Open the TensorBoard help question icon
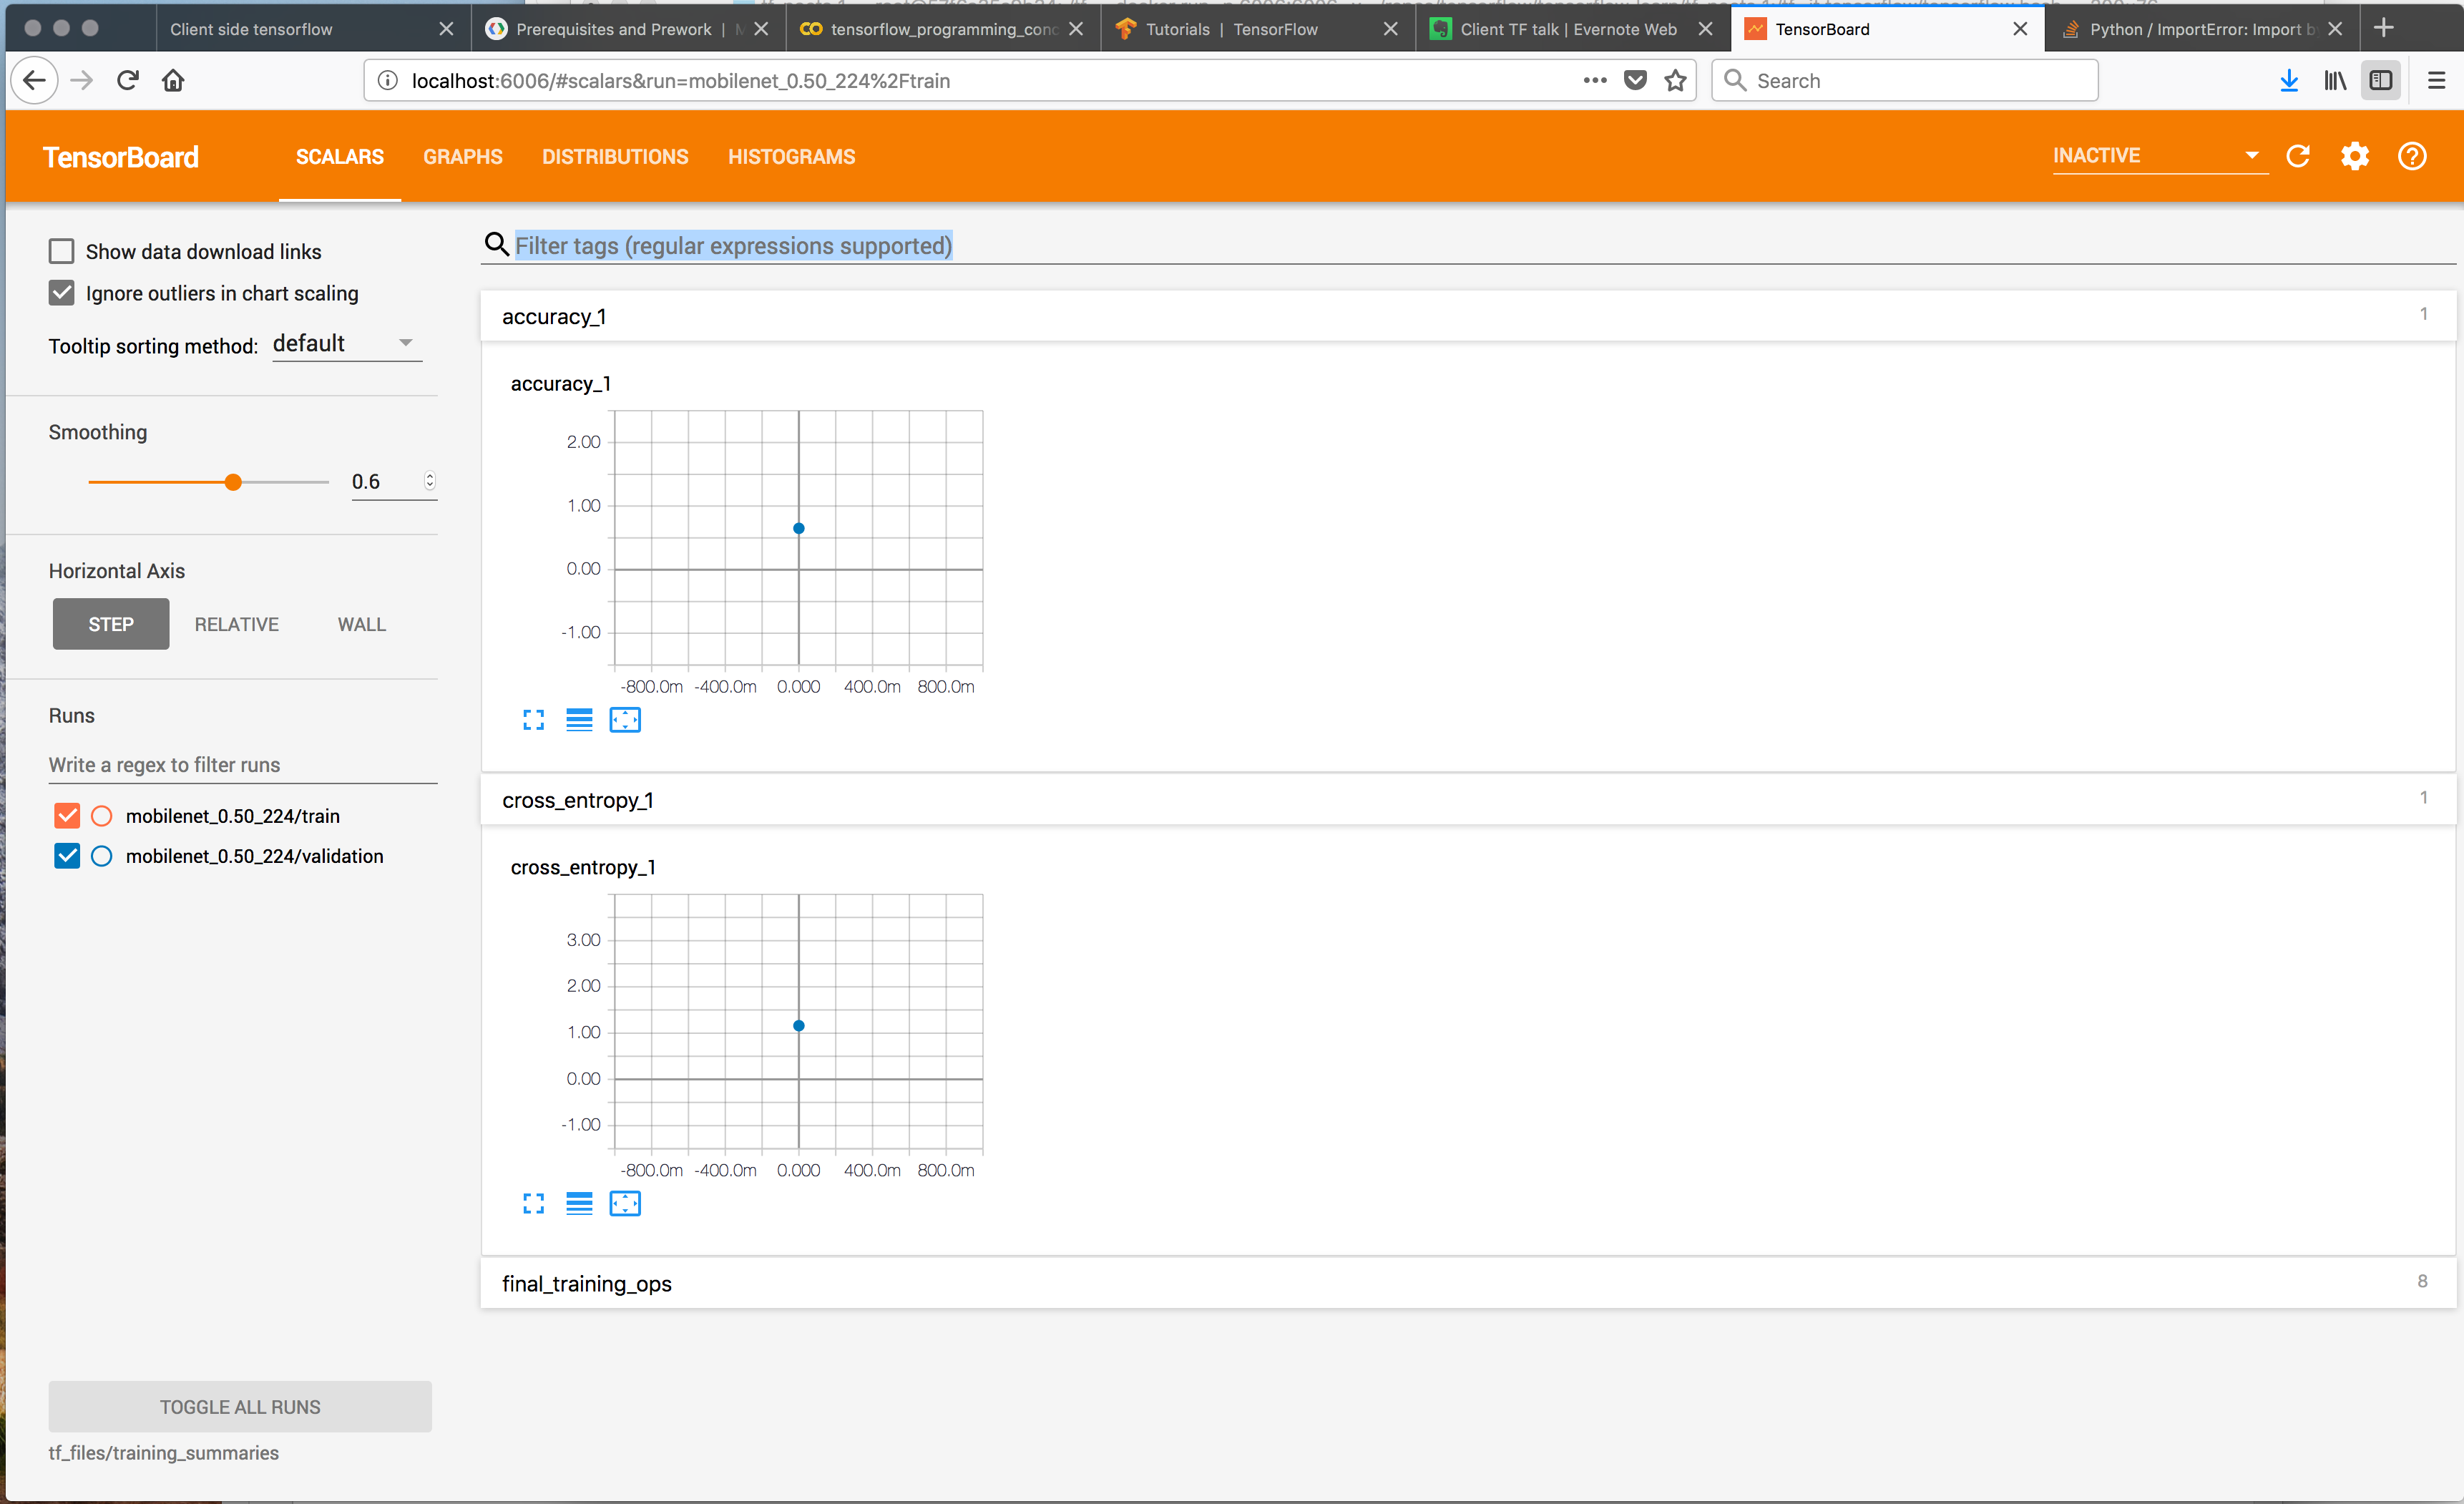 pyautogui.click(x=2411, y=156)
